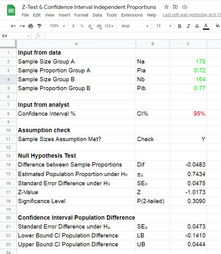Select the SEa value 0.0473

pos(188,227)
